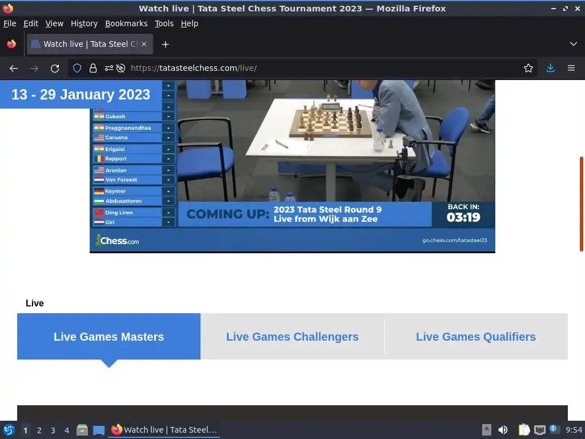Open a new browser tab with plus

165,45
